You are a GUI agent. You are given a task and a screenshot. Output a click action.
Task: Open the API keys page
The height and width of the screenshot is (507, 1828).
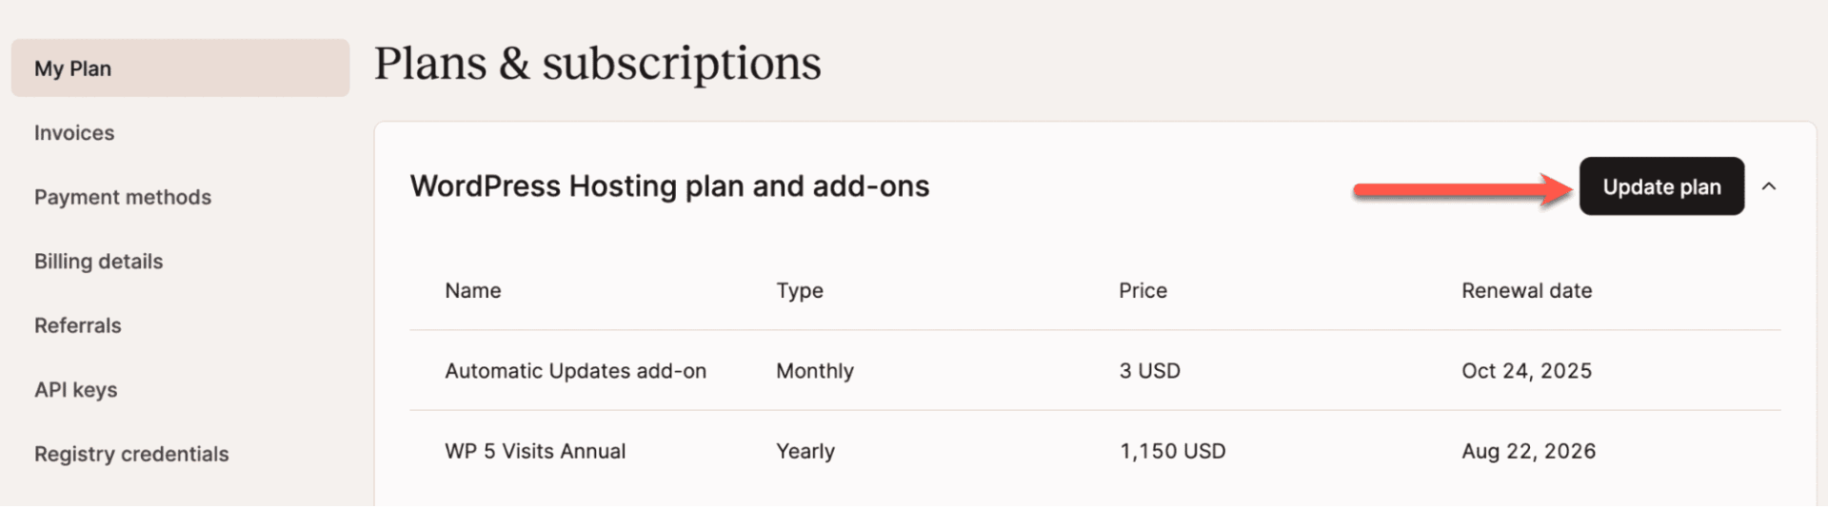76,390
